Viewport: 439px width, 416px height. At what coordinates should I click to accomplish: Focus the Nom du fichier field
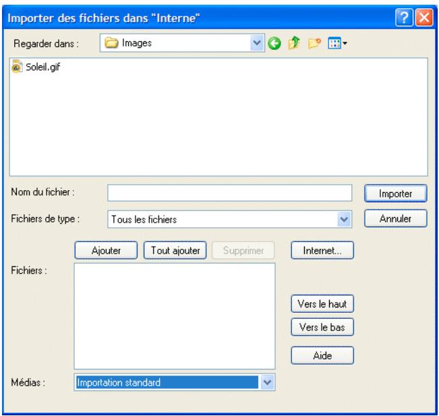point(229,193)
